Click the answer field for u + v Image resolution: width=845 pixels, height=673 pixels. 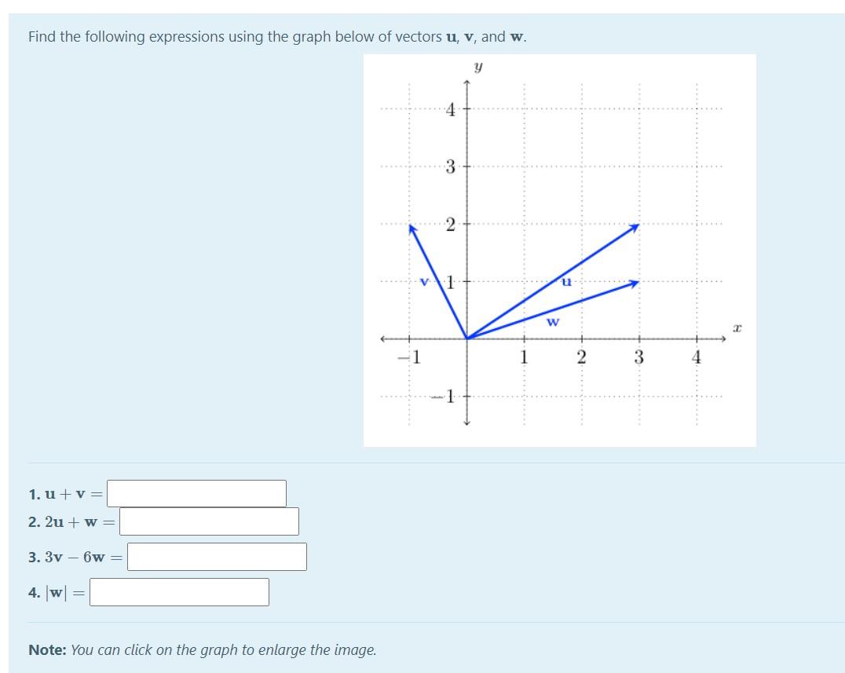195,493
